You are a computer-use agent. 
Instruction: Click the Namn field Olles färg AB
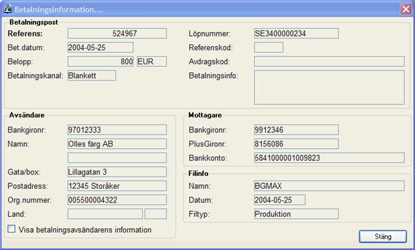coord(117,144)
